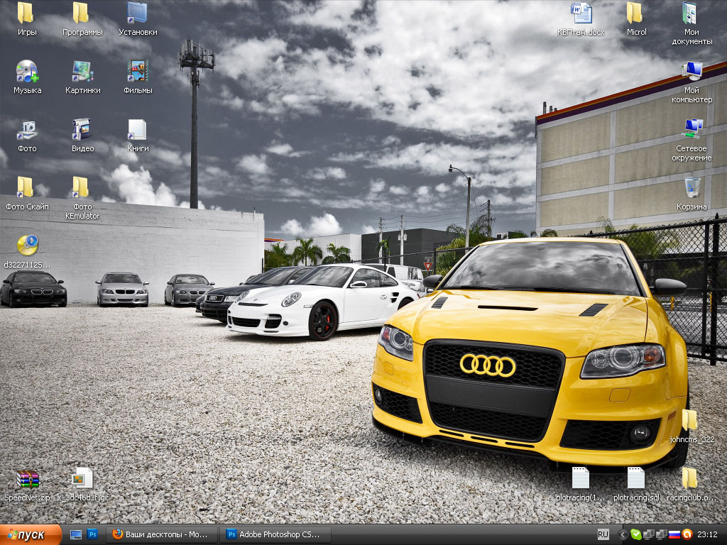
Task: Open the Музыка shortcut icon
Action: point(26,71)
